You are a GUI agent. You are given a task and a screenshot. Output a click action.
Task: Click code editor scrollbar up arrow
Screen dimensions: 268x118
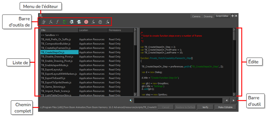pos(234,30)
